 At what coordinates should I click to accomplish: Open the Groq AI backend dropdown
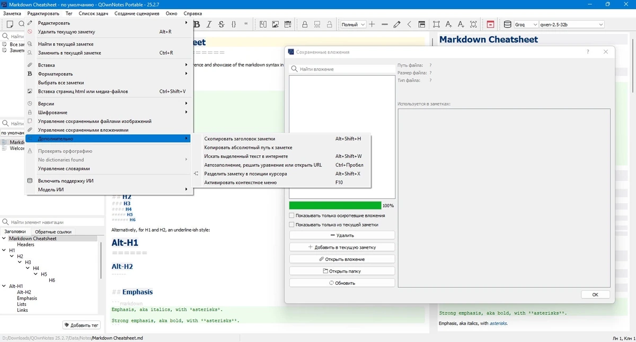(x=525, y=24)
